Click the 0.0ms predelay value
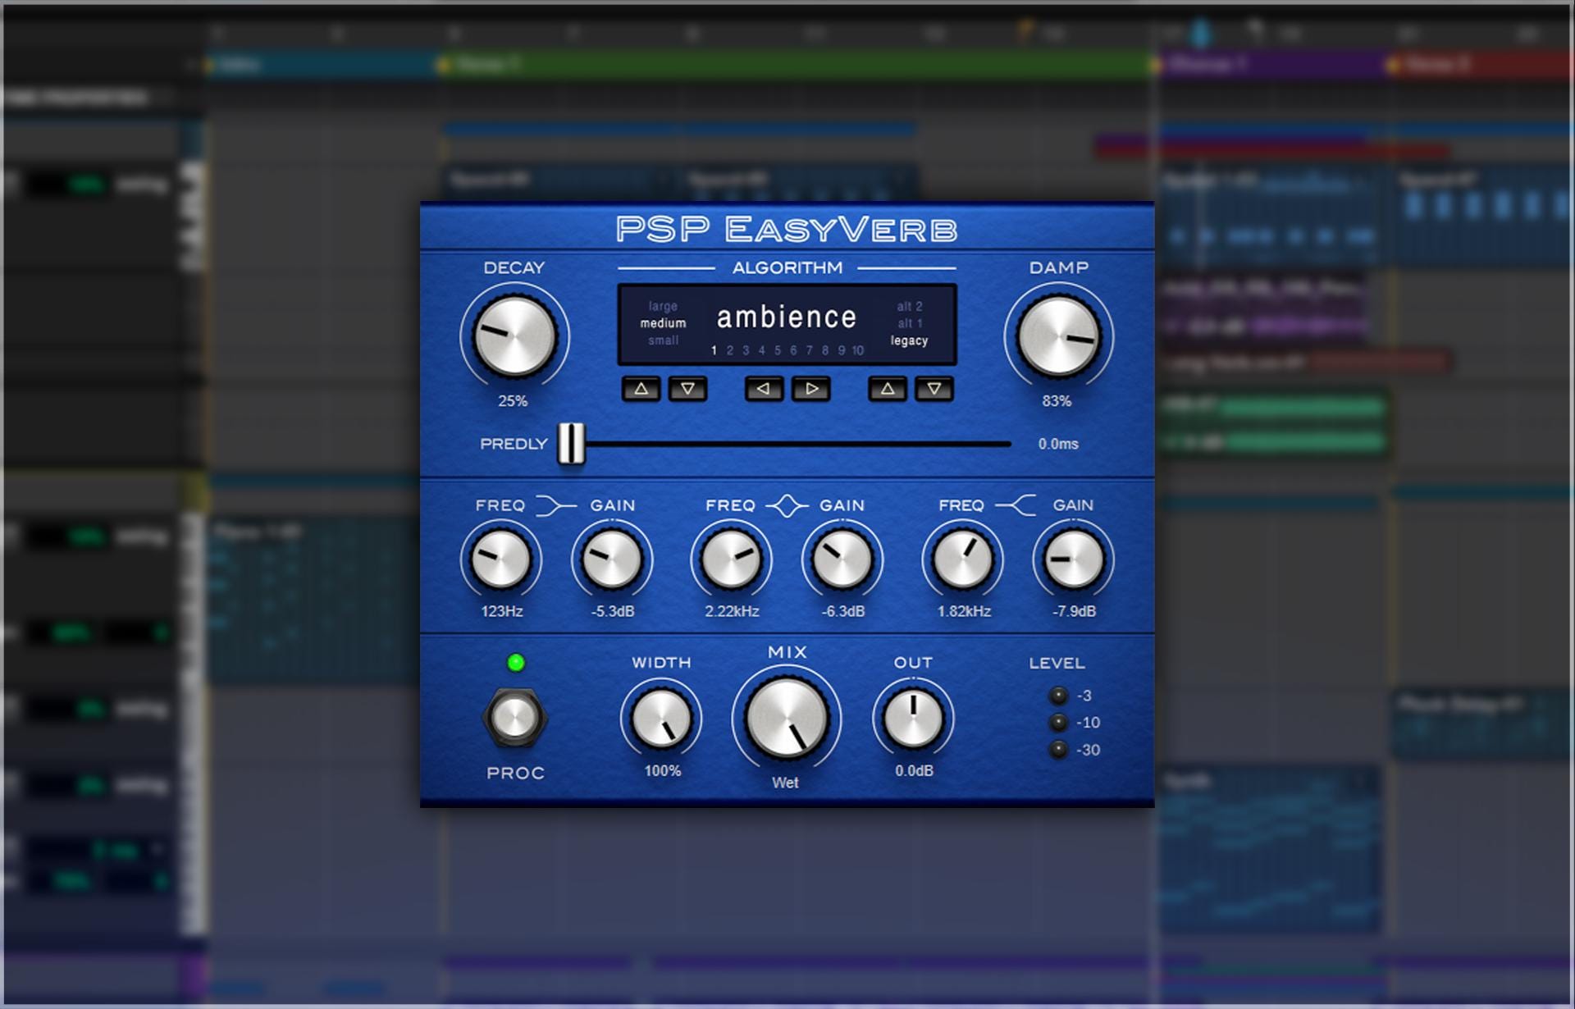Image resolution: width=1575 pixels, height=1009 pixels. (x=1058, y=444)
